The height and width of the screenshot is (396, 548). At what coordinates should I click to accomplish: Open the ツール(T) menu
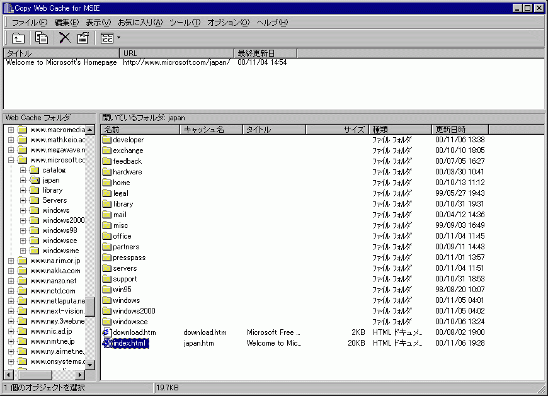pos(185,23)
